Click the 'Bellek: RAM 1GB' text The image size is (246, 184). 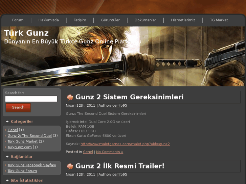80,127
